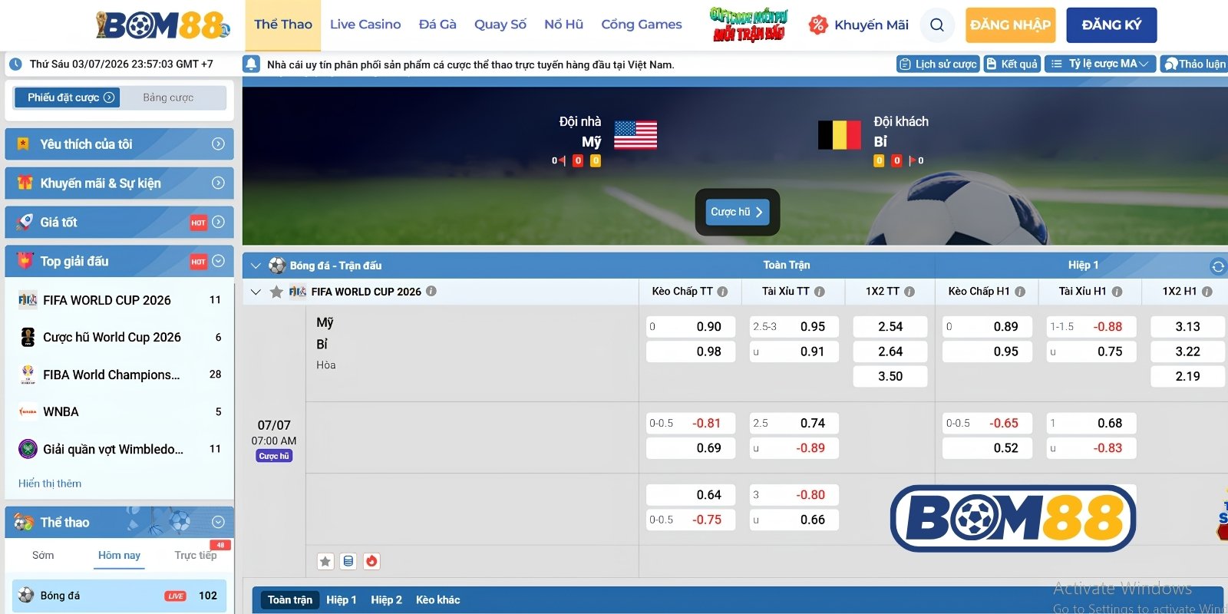This screenshot has width=1228, height=614.
Task: Click the USA flag of home team
Action: [x=635, y=135]
